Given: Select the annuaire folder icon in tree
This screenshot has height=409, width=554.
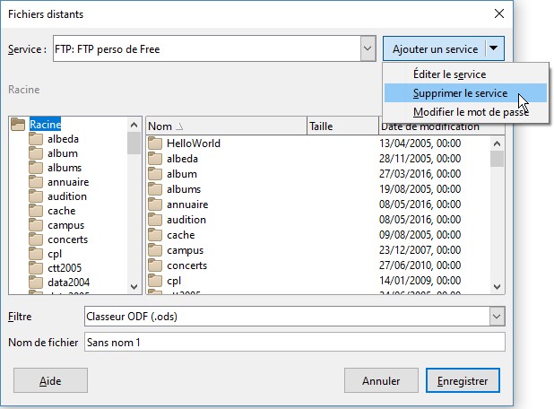Looking at the screenshot, I should [x=36, y=182].
